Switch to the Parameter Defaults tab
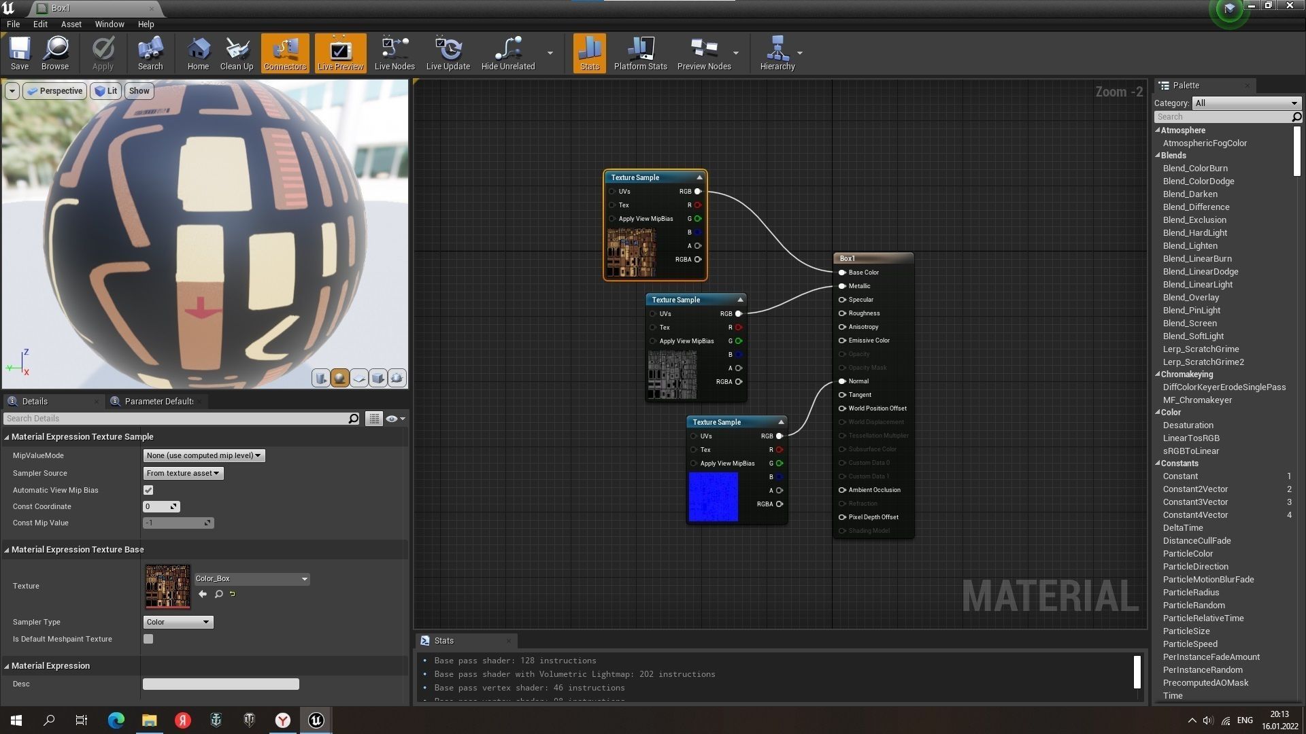 point(158,401)
